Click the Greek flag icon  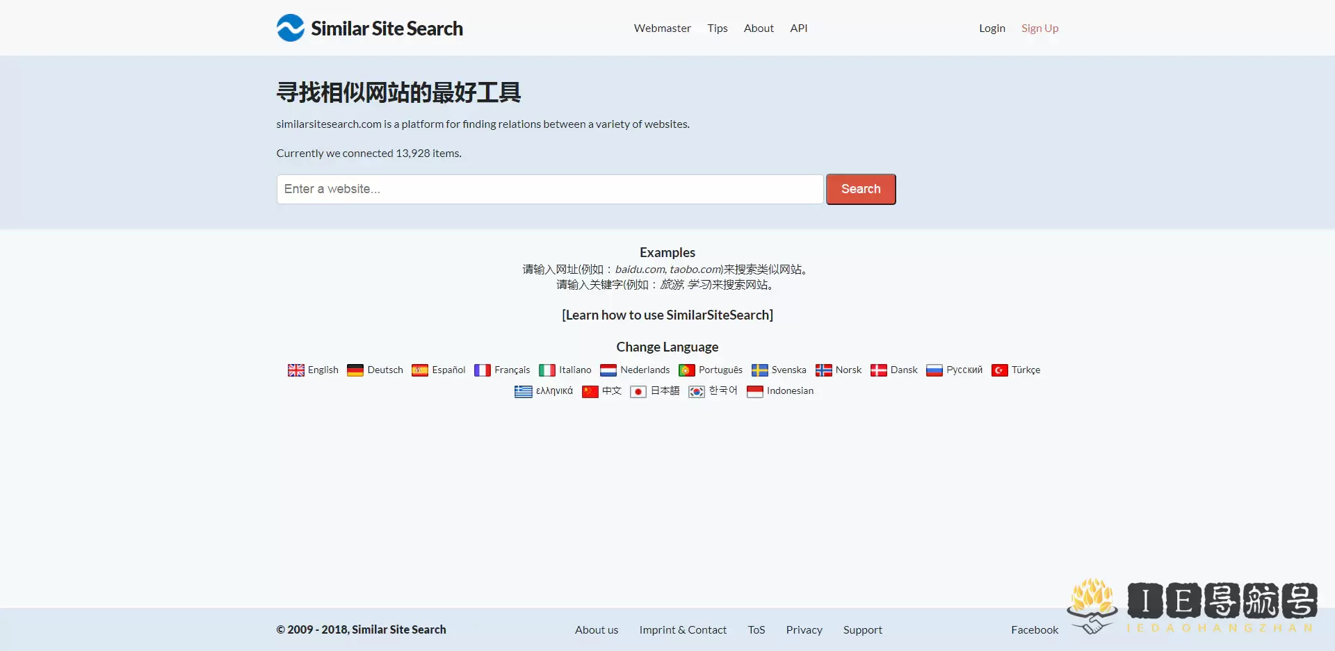click(x=523, y=392)
